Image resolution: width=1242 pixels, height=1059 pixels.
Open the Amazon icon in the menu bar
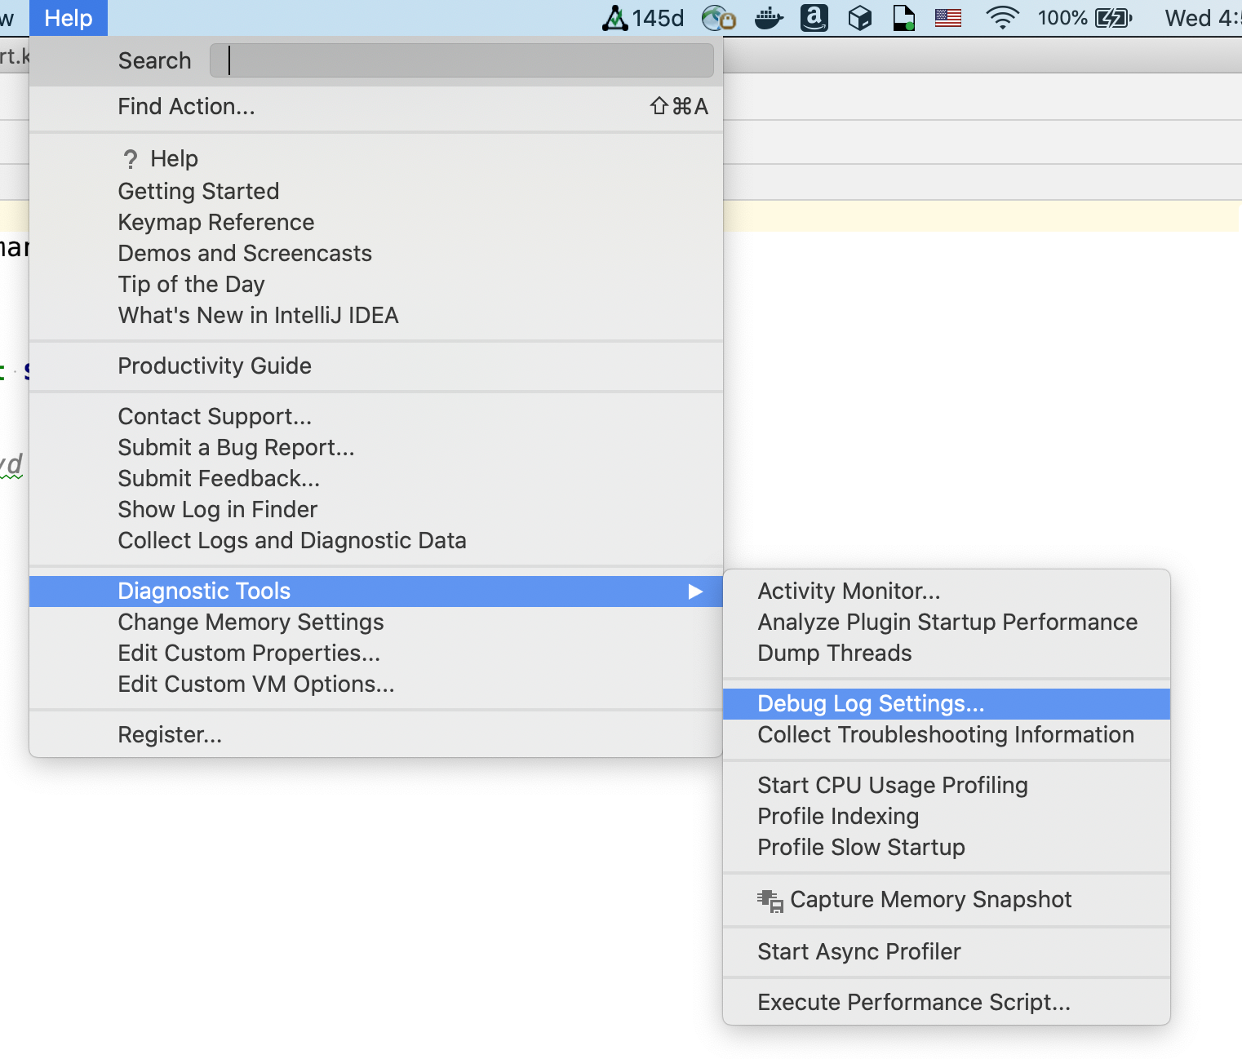coord(814,17)
